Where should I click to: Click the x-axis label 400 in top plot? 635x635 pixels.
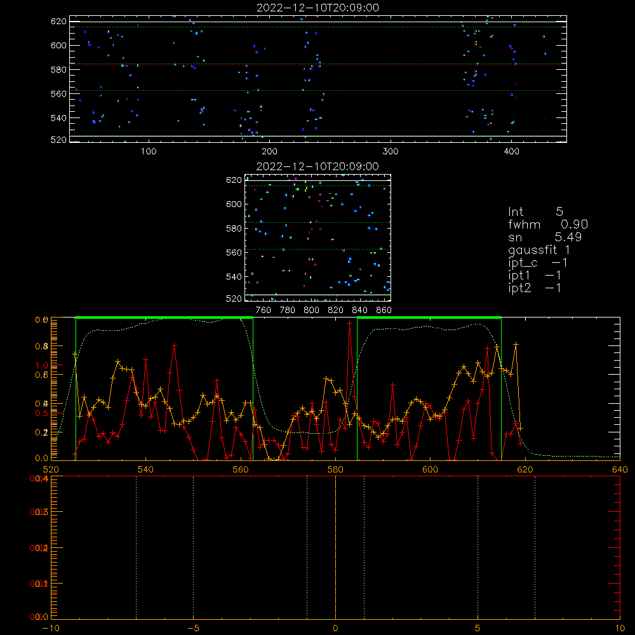[x=511, y=152]
